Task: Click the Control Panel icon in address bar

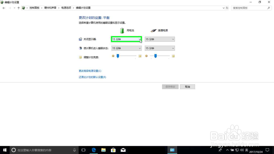Action: [23, 8]
